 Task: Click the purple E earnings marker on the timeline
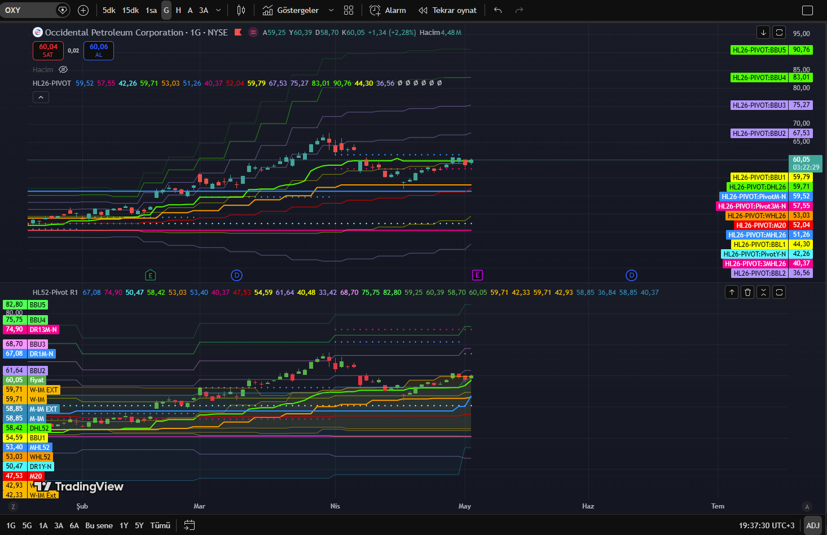477,275
